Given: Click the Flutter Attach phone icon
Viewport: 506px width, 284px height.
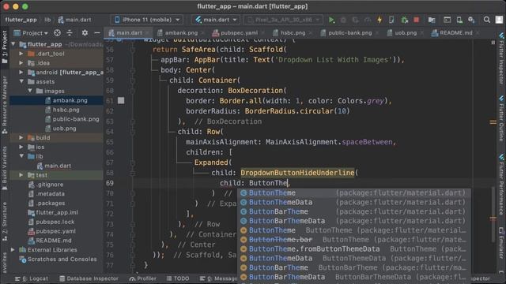Looking at the screenshot, I should coord(391,20).
